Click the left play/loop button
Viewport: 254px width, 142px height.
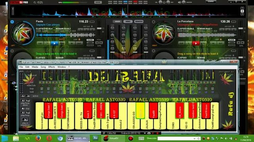[x=23, y=112]
